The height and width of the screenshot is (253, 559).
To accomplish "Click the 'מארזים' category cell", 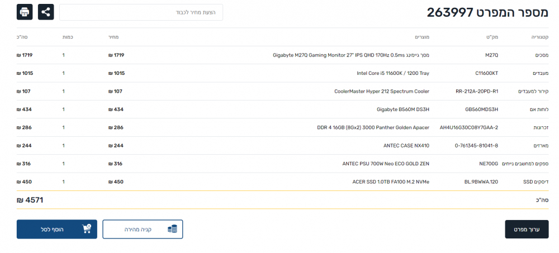I will 542,146.
